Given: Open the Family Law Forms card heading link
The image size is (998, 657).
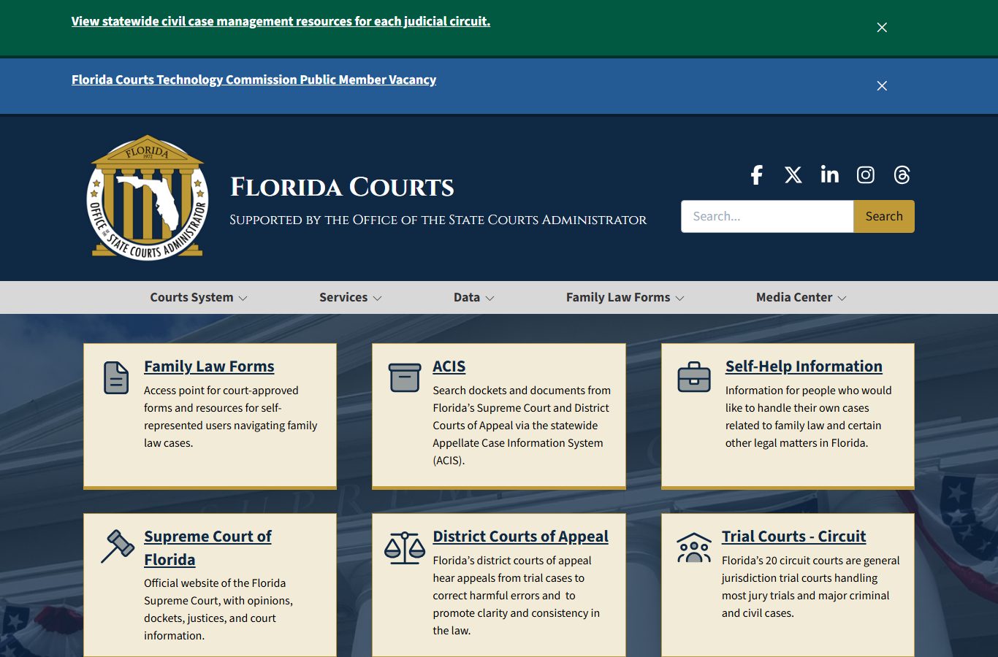Looking at the screenshot, I should [x=209, y=366].
